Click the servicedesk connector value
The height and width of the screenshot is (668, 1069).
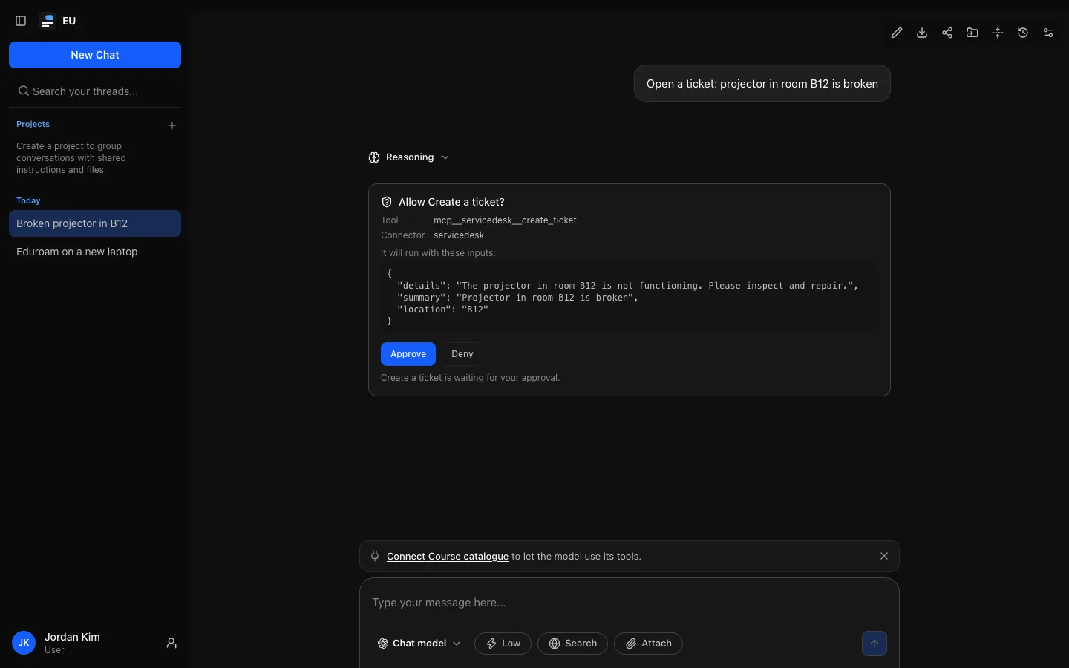coord(459,235)
